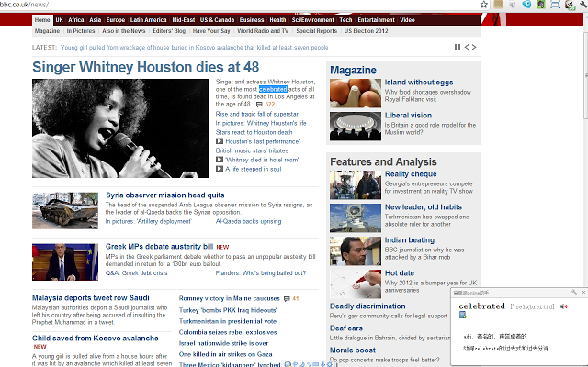Open the Syria tank thumbnail
The width and height of the screenshot is (588, 367).
(x=65, y=211)
